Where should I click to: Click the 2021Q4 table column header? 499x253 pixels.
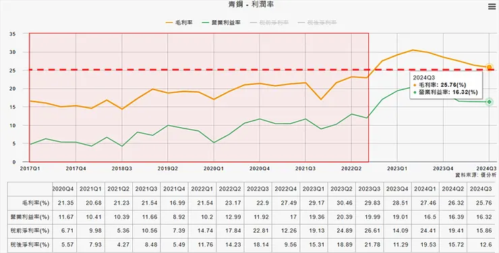tap(174, 189)
